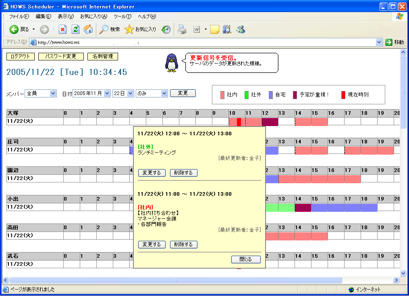This screenshot has width=409, height=296.
Task: Click the Forward arrow toolbar icon
Action: pyautogui.click(x=44, y=29)
